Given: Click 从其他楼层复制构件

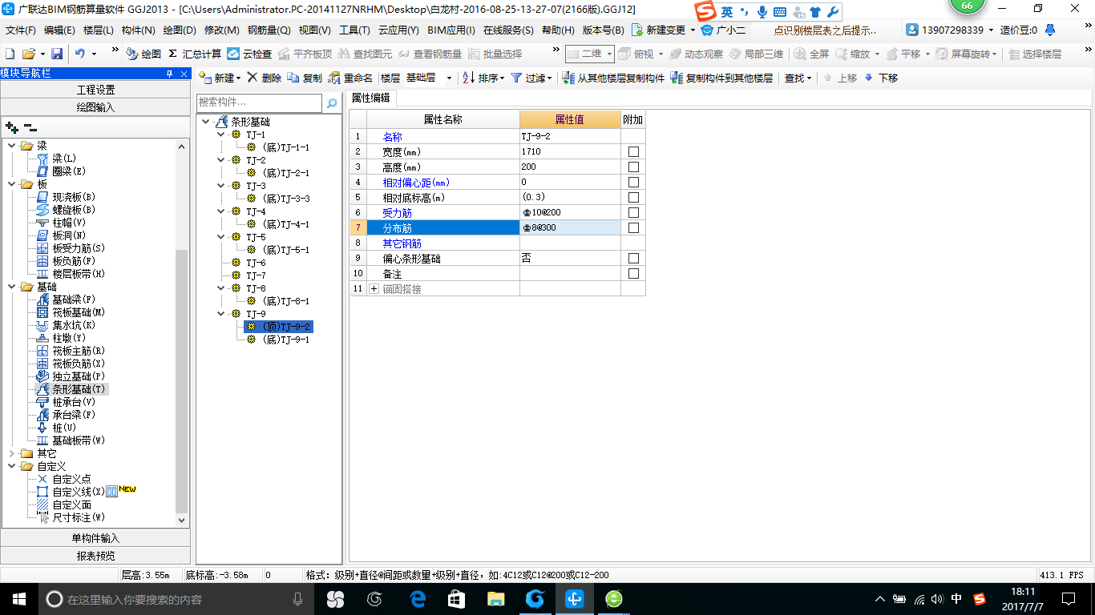Looking at the screenshot, I should 613,78.
